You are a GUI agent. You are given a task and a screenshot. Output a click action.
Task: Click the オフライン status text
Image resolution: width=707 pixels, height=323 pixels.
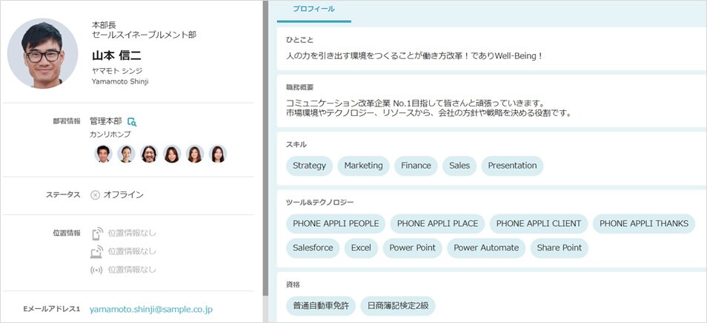pos(124,195)
